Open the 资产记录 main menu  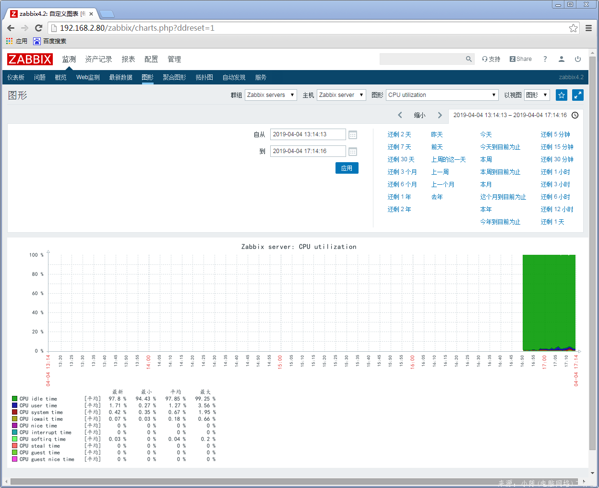[x=98, y=59]
